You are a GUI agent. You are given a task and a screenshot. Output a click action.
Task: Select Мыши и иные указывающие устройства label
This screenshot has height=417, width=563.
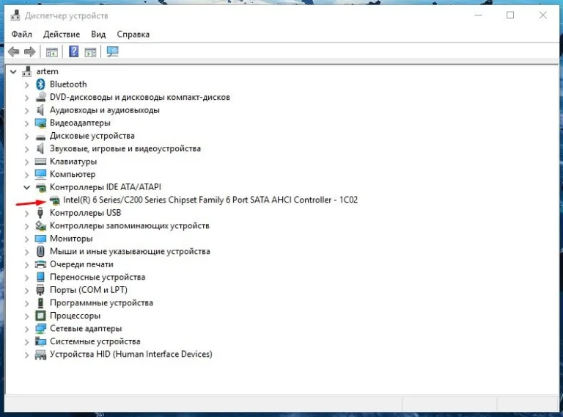pyautogui.click(x=130, y=251)
